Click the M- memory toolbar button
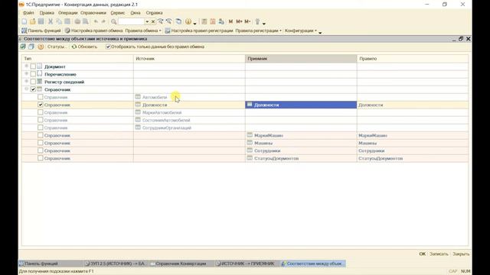Viewport: 490px width, 275px height. 247,21
